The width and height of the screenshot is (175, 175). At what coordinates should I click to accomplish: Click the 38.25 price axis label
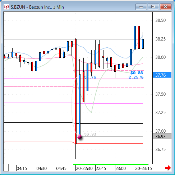coord(161,39)
